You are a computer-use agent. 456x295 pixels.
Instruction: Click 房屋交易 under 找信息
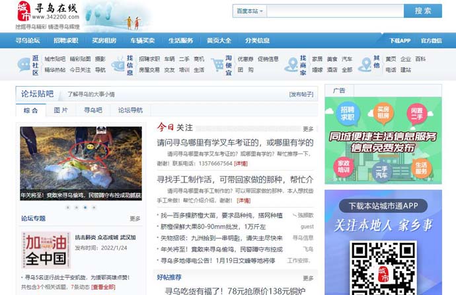point(149,70)
